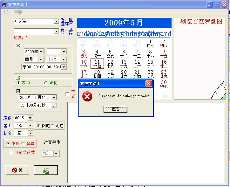Open the 文件 menu
Viewport: 230px width, 187px height.
[x=7, y=12]
